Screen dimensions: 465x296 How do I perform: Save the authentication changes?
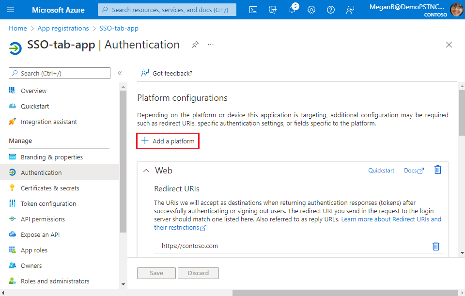[156, 273]
